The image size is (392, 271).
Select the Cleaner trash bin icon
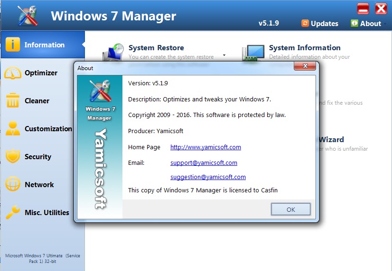[12, 100]
